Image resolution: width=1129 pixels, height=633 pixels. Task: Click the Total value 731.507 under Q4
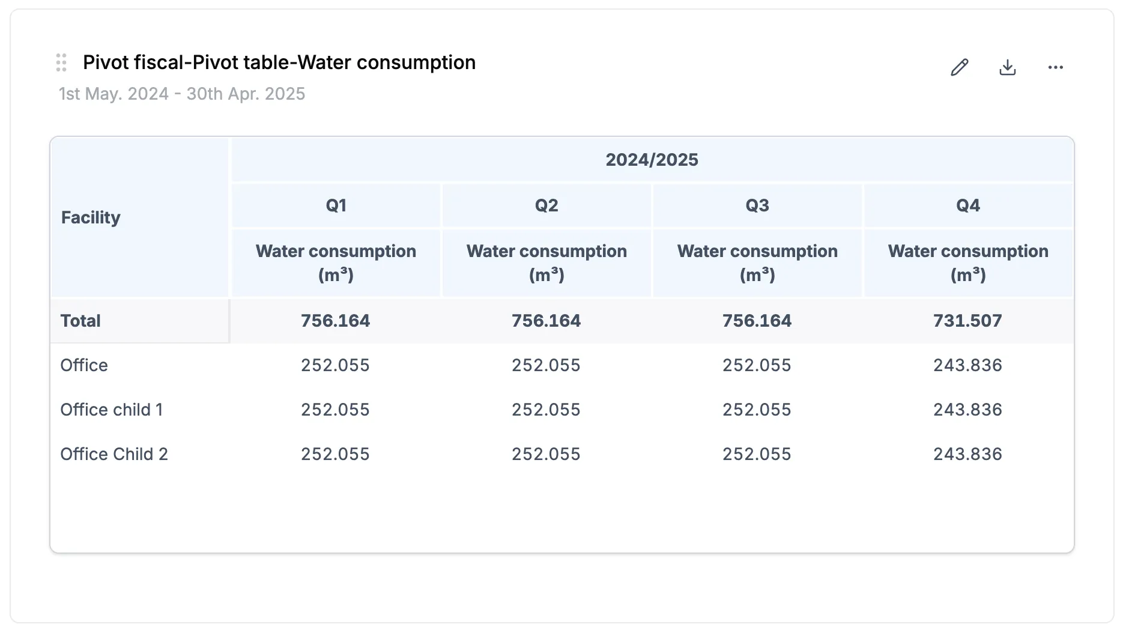tap(967, 320)
